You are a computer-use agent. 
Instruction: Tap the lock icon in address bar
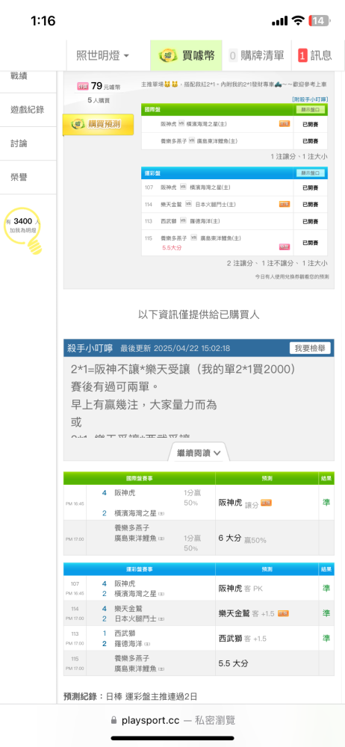click(x=114, y=721)
